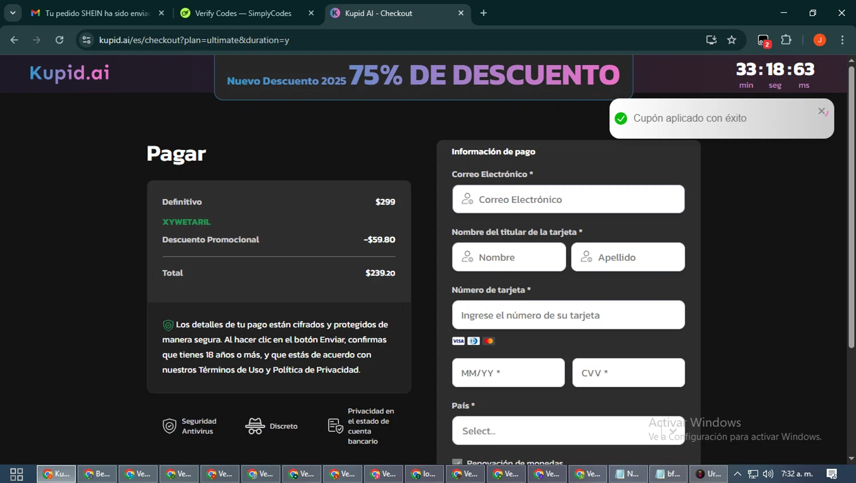Open the Windows notification center
Image resolution: width=856 pixels, height=483 pixels.
832,474
